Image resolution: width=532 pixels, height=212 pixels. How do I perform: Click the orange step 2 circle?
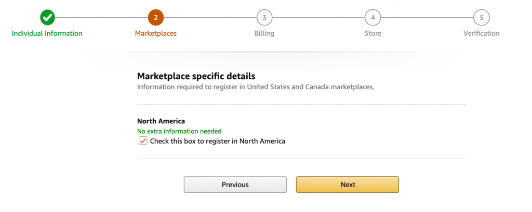pos(155,18)
